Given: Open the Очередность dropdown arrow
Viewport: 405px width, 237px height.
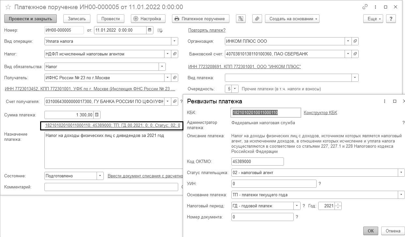Looking at the screenshot, I should click(235, 89).
